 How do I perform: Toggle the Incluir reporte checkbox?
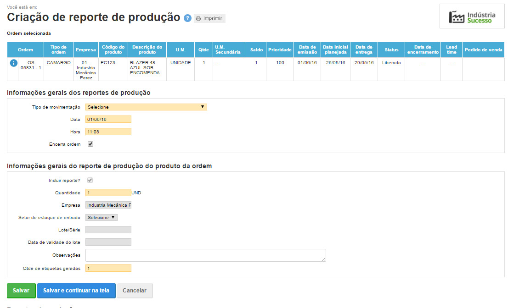90,181
